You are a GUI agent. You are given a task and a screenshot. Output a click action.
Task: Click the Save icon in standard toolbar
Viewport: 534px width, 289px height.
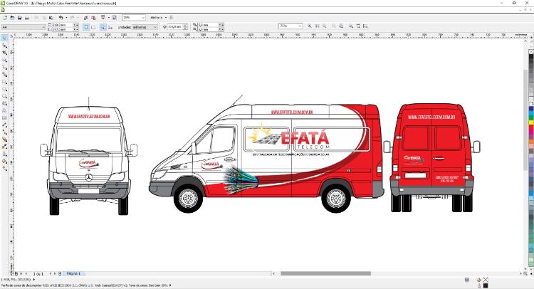point(19,17)
